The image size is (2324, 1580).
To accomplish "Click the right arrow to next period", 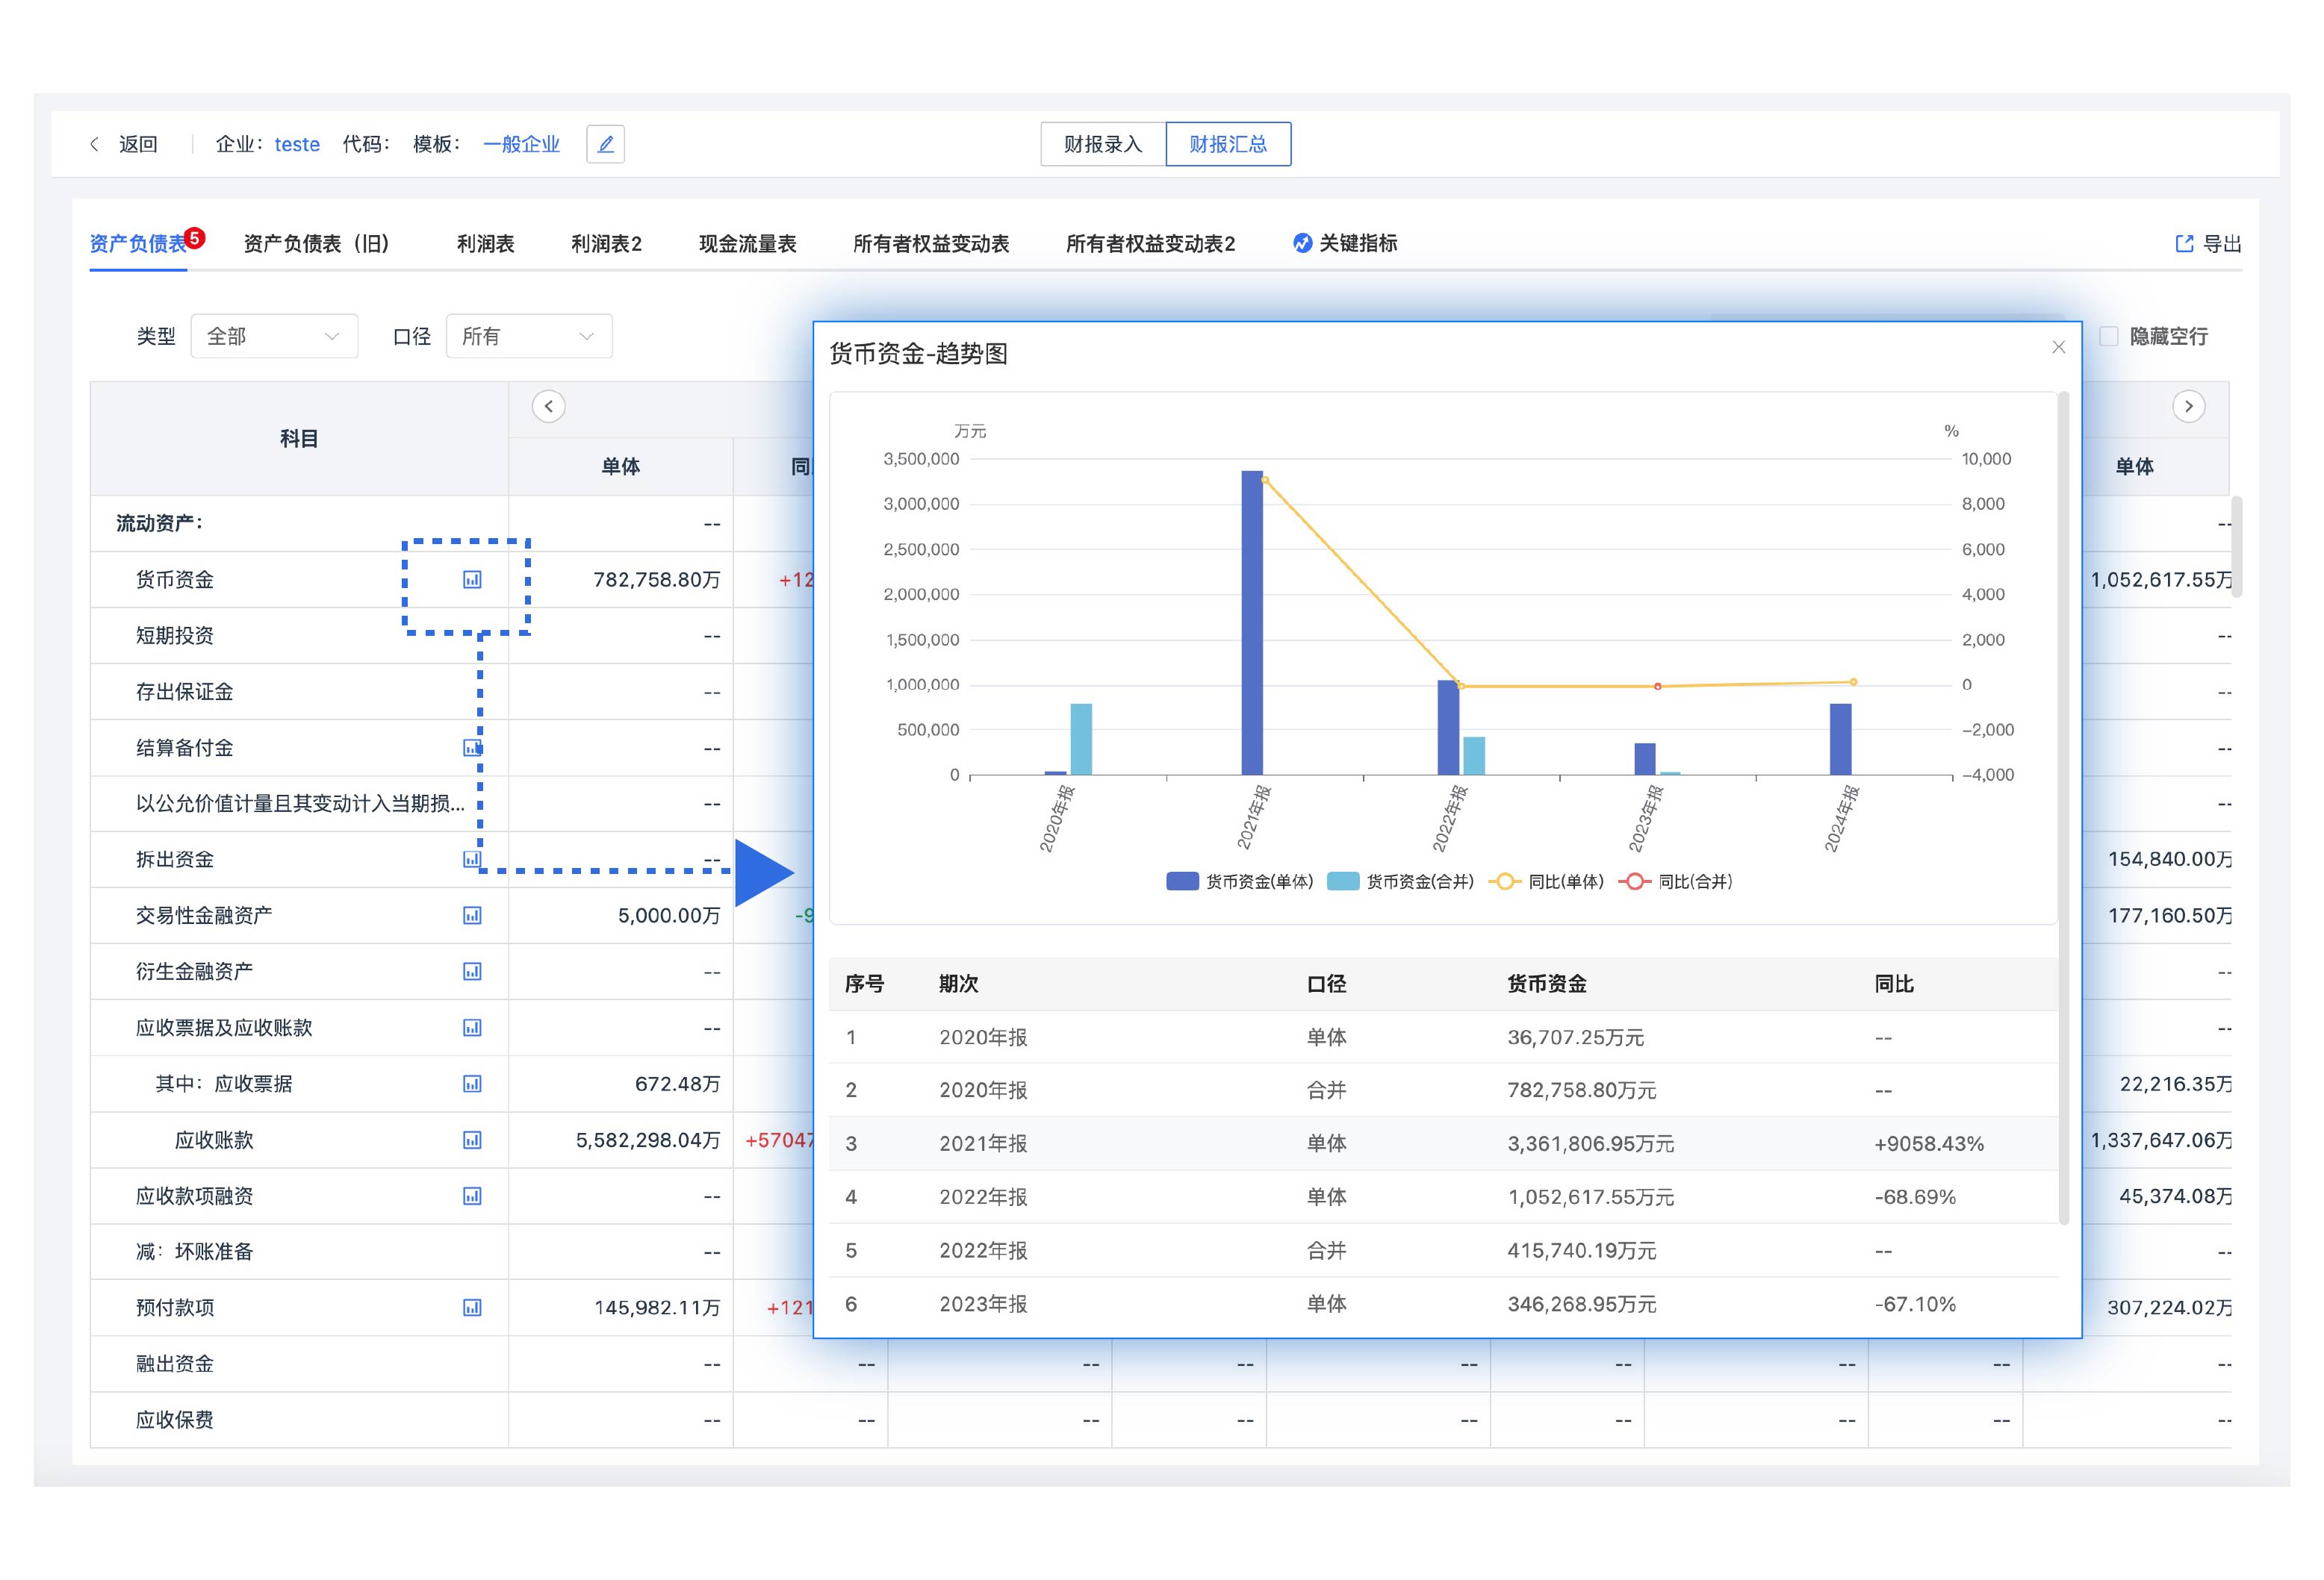I will (2188, 407).
